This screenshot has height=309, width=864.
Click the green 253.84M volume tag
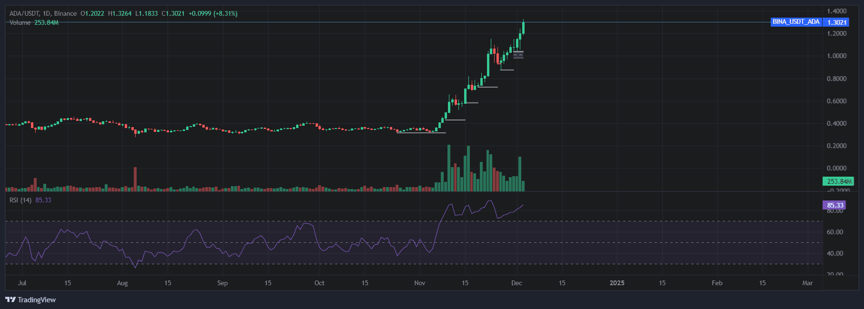pos(838,181)
